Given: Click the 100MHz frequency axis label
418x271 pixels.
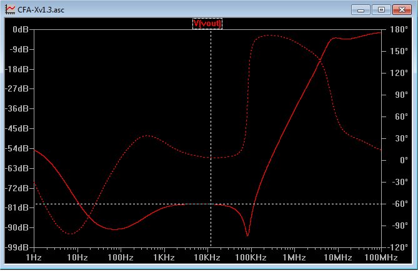Looking at the screenshot, I should (x=381, y=257).
